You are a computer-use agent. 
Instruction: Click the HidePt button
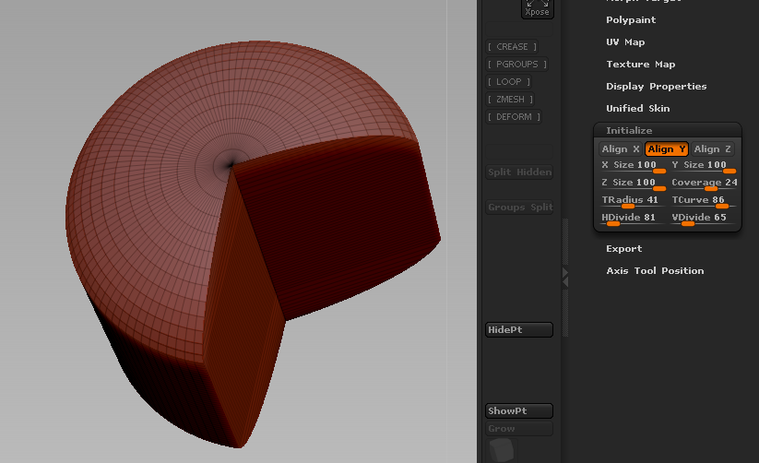pyautogui.click(x=519, y=330)
